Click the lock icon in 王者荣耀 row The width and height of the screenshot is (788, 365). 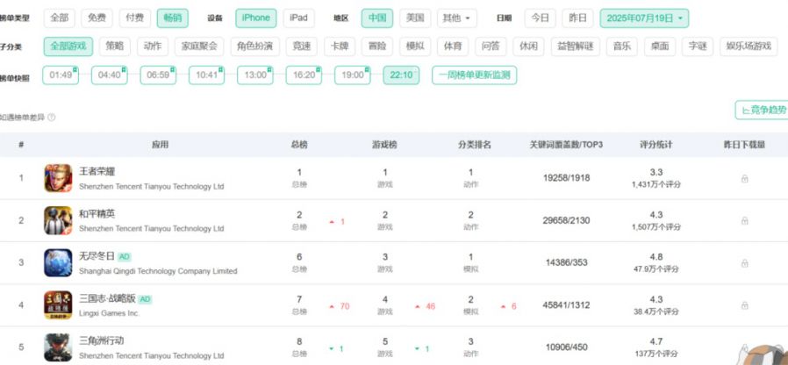(x=744, y=178)
